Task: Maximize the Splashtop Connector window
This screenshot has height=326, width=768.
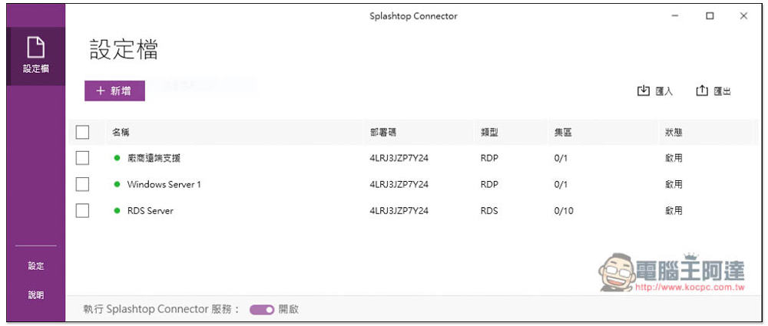Action: [x=710, y=16]
